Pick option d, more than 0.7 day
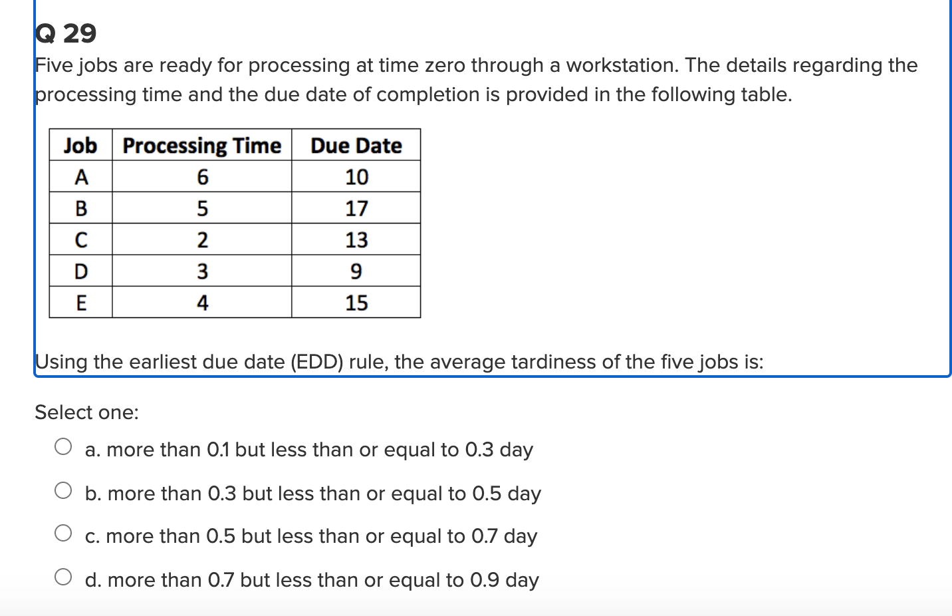 (64, 576)
